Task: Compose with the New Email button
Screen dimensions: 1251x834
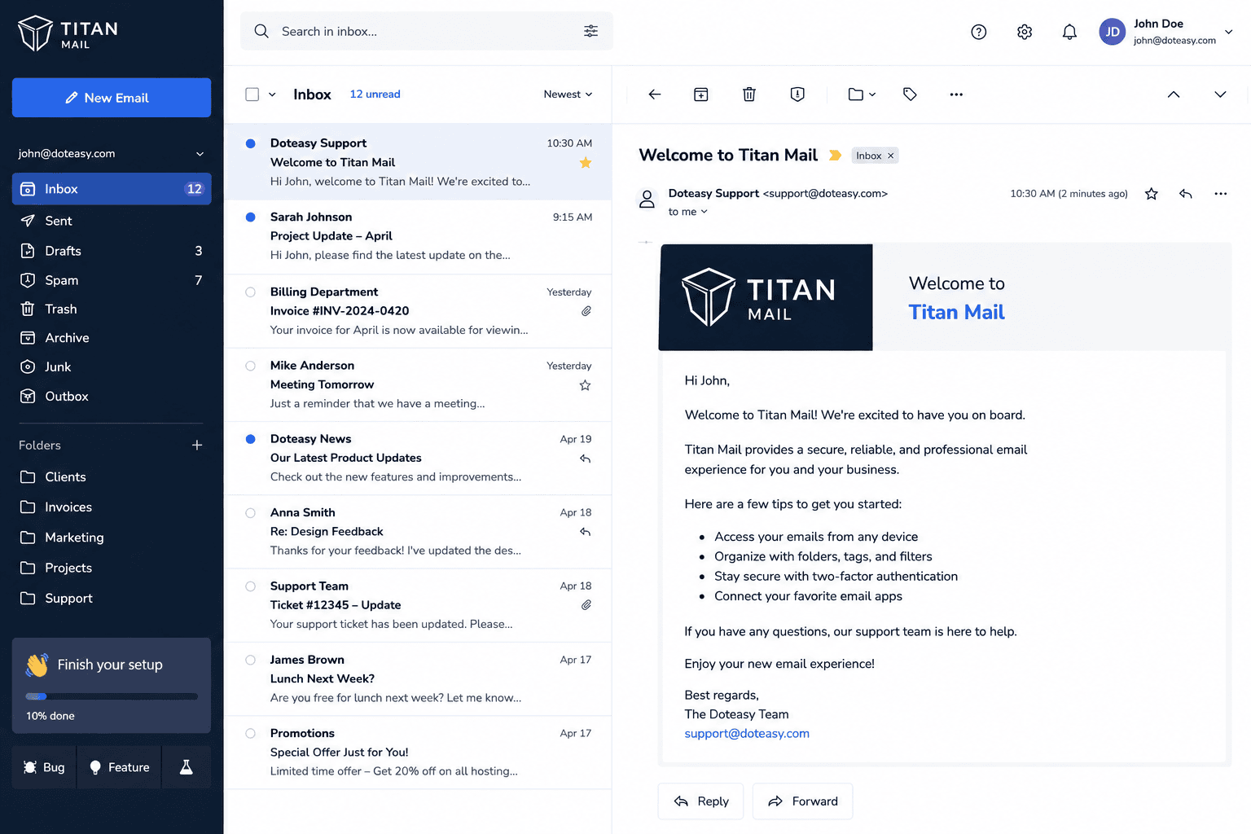Action: tap(112, 98)
